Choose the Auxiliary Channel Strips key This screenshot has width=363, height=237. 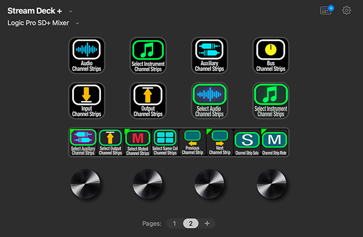209,56
